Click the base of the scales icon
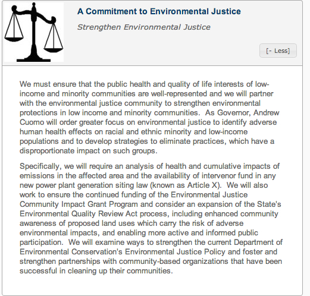This screenshot has width=310, height=296. (33, 59)
